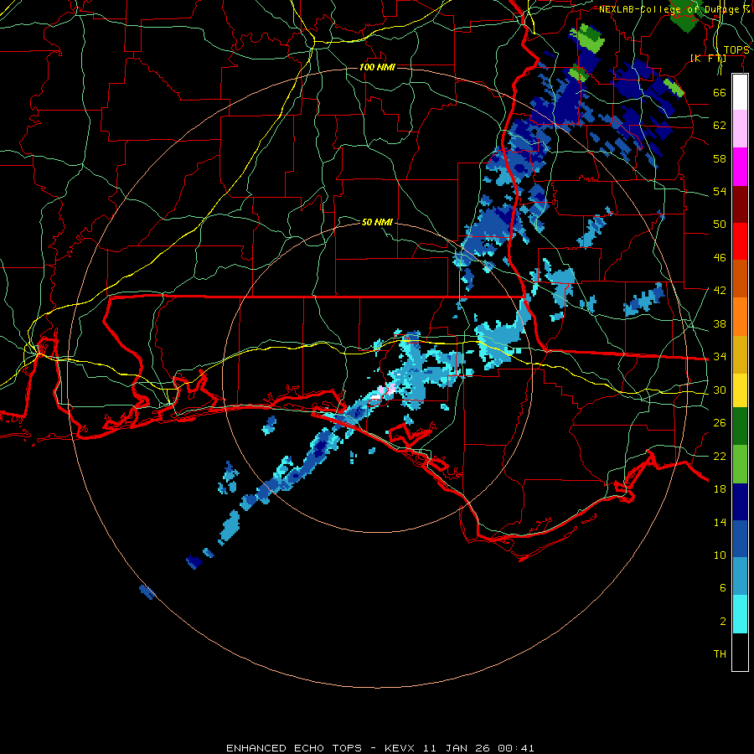Viewport: 754px width, 754px height.
Task: Click the '46' legend value
Action: [x=720, y=257]
